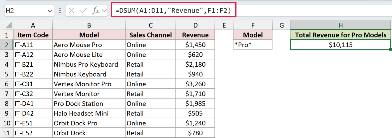Select column C header
The width and height of the screenshot is (392, 138).
(151, 25)
